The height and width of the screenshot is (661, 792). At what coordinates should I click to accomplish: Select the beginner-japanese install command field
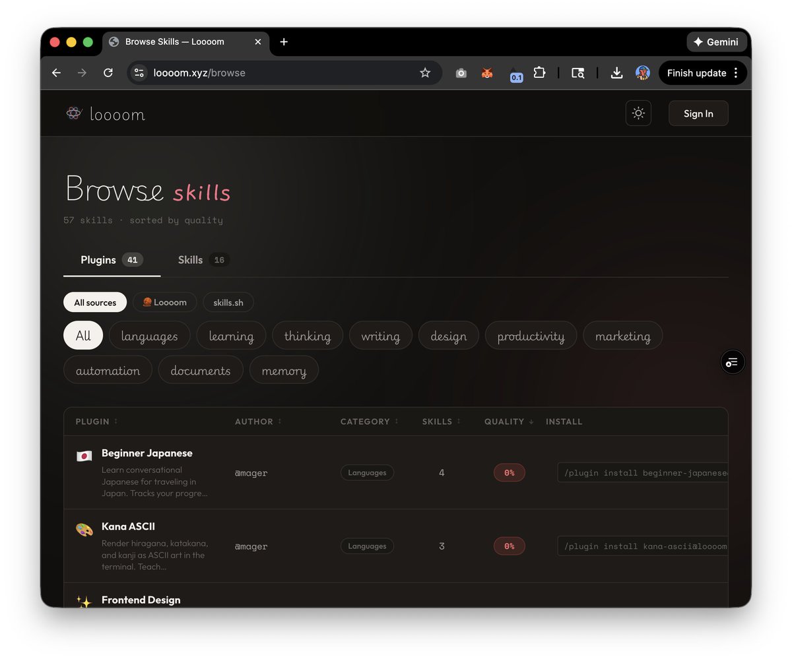pyautogui.click(x=643, y=472)
